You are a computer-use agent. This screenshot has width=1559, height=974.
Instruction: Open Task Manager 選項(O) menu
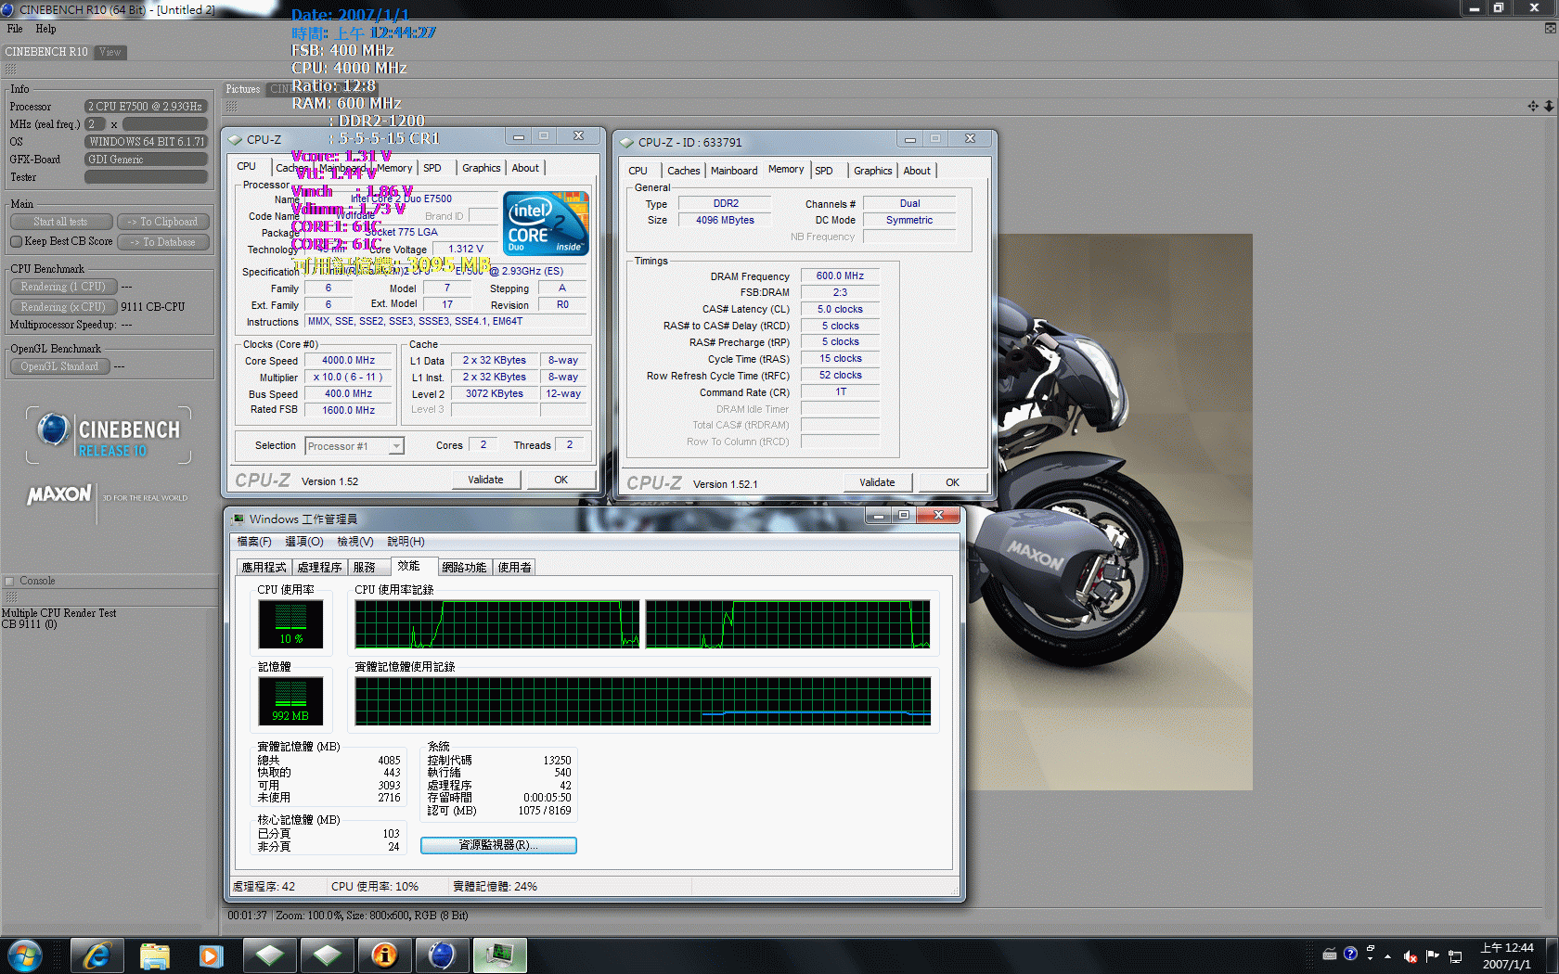pos(304,542)
